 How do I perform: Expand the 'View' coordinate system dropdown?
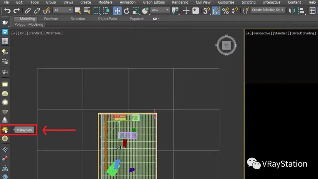pos(160,10)
